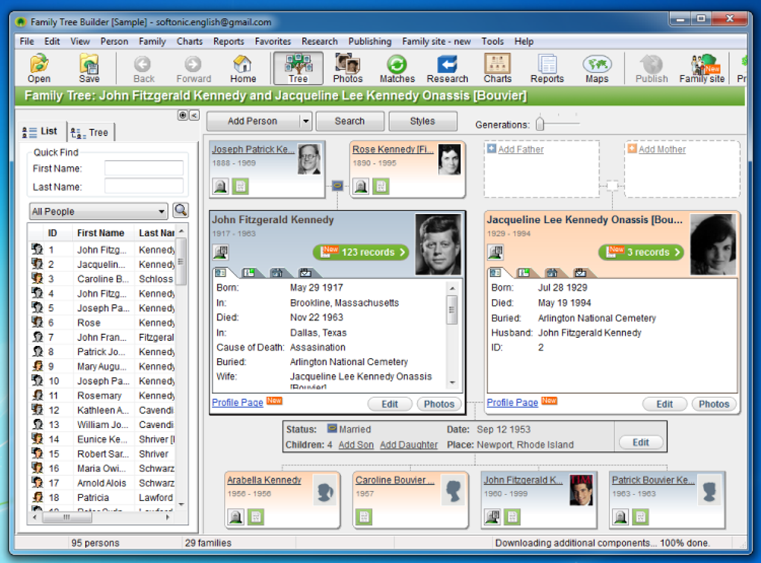Open the All People combo box
This screenshot has height=563, width=761.
tap(98, 212)
